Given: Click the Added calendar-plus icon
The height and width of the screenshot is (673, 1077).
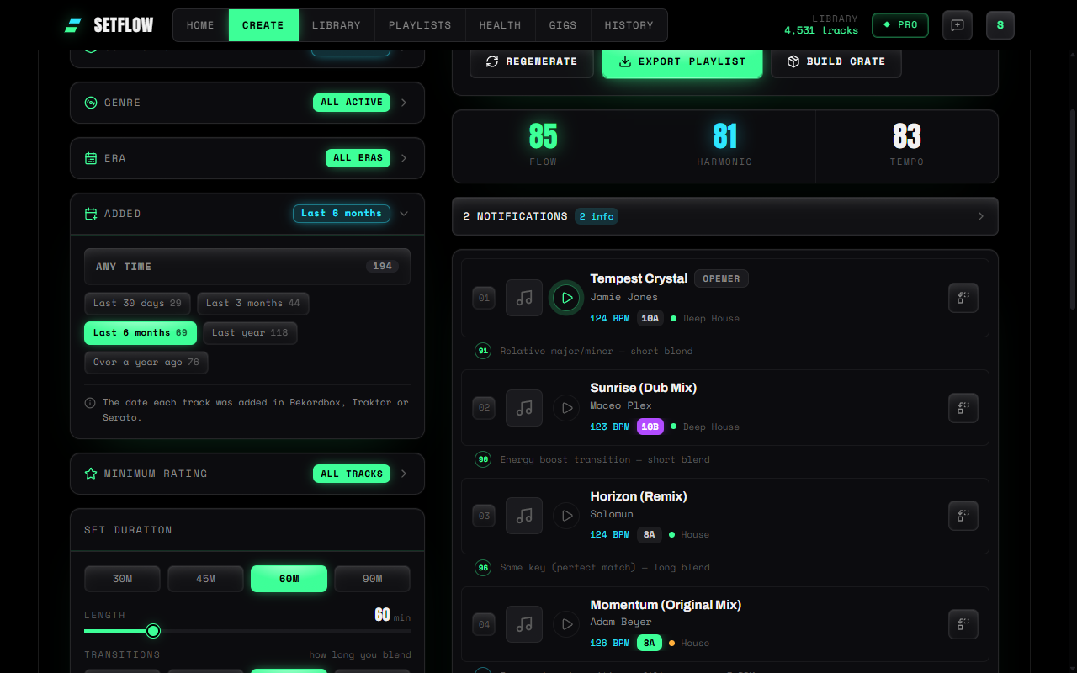Looking at the screenshot, I should 91,214.
